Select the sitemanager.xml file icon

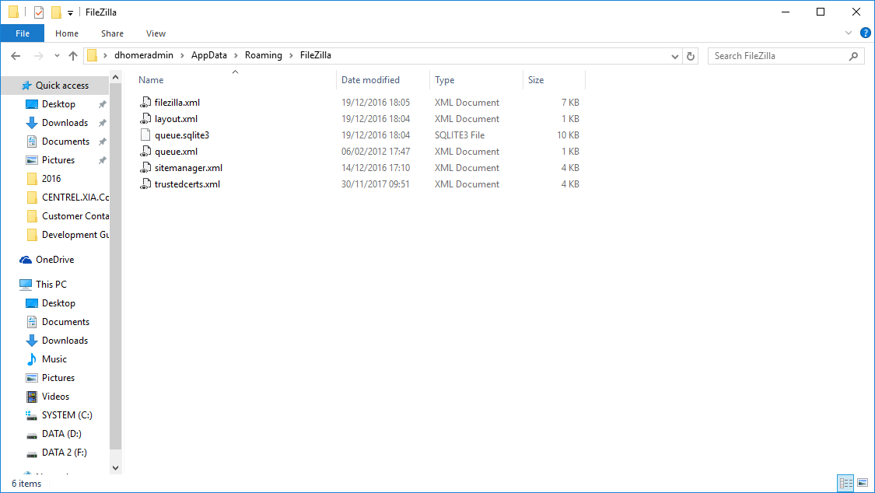tap(145, 167)
